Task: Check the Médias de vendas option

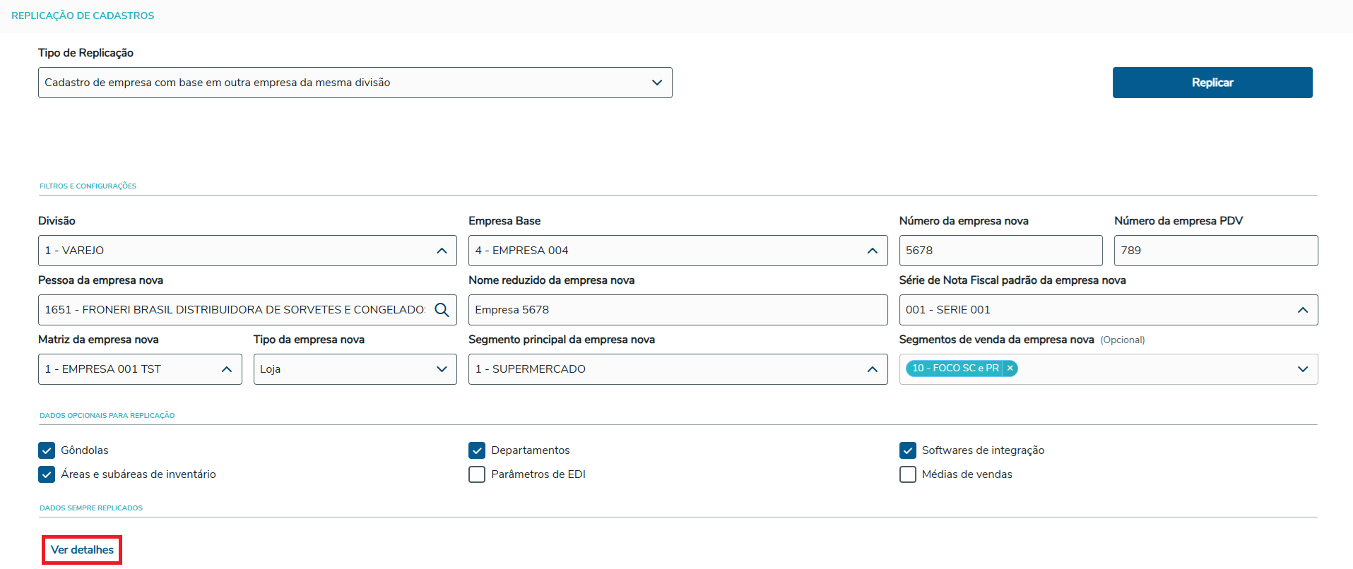Action: [x=907, y=474]
